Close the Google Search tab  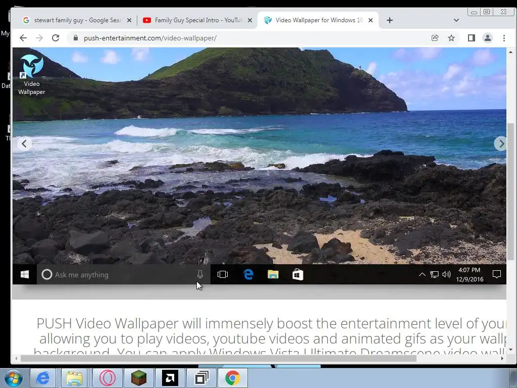click(129, 20)
